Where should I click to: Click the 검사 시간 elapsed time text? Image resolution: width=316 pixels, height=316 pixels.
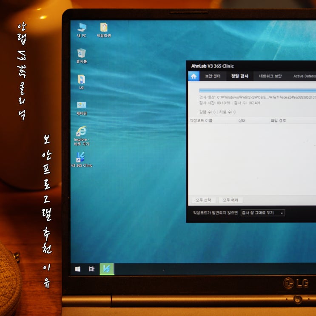click(215, 103)
